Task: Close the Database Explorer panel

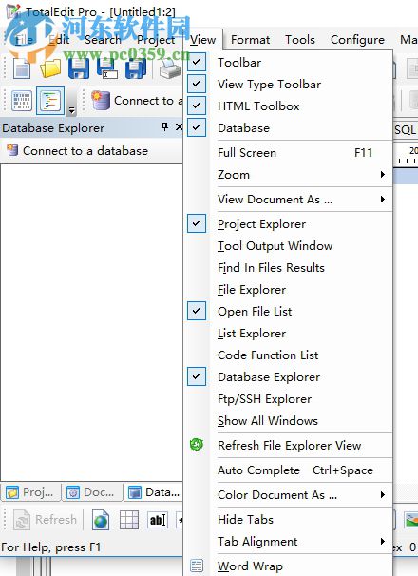Action: [x=179, y=127]
